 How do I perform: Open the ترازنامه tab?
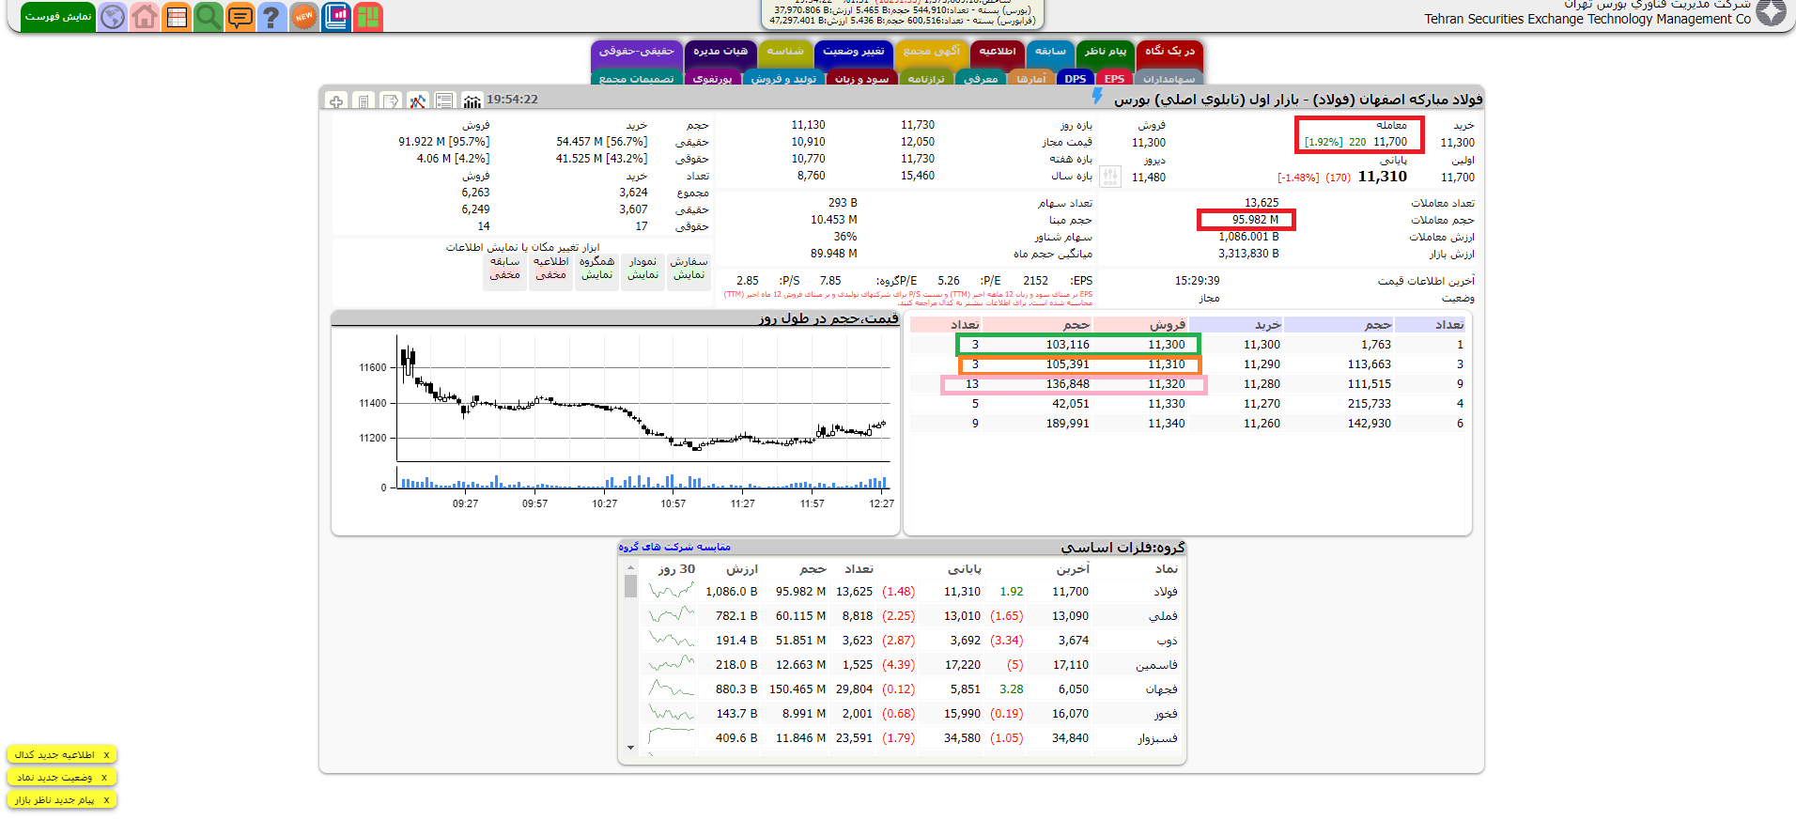pos(925,79)
